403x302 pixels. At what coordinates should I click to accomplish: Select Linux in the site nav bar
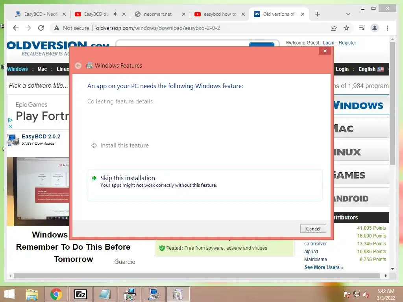pyautogui.click(x=63, y=69)
